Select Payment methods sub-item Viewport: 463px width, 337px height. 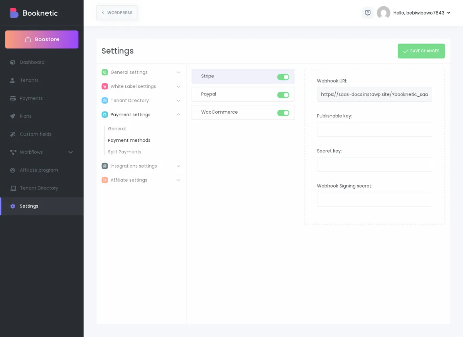click(129, 140)
